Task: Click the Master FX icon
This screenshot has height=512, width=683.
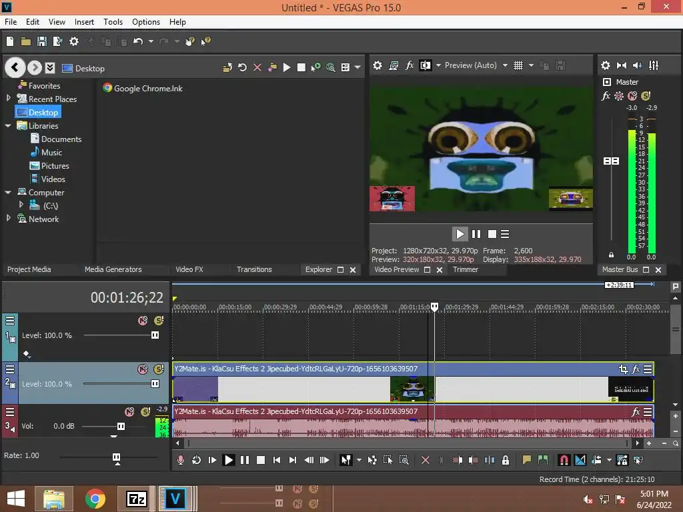Action: [606, 96]
